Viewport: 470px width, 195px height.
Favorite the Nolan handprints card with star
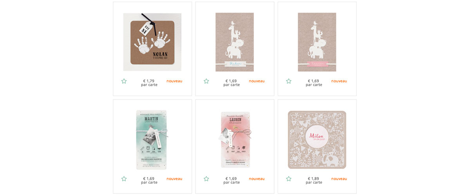point(124,81)
